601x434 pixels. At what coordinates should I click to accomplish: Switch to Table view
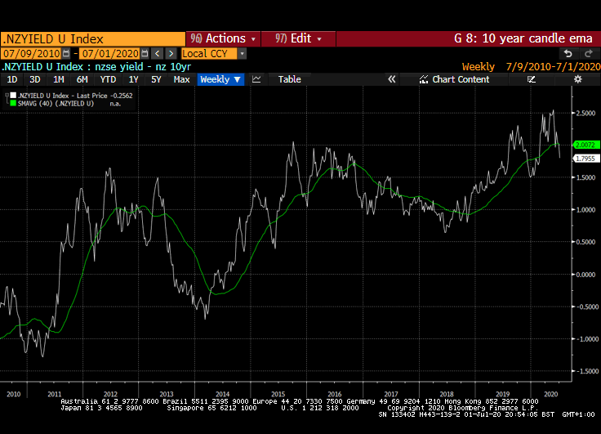click(289, 79)
